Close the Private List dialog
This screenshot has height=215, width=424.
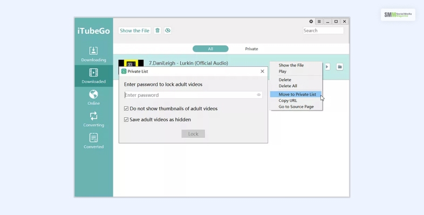point(262,71)
